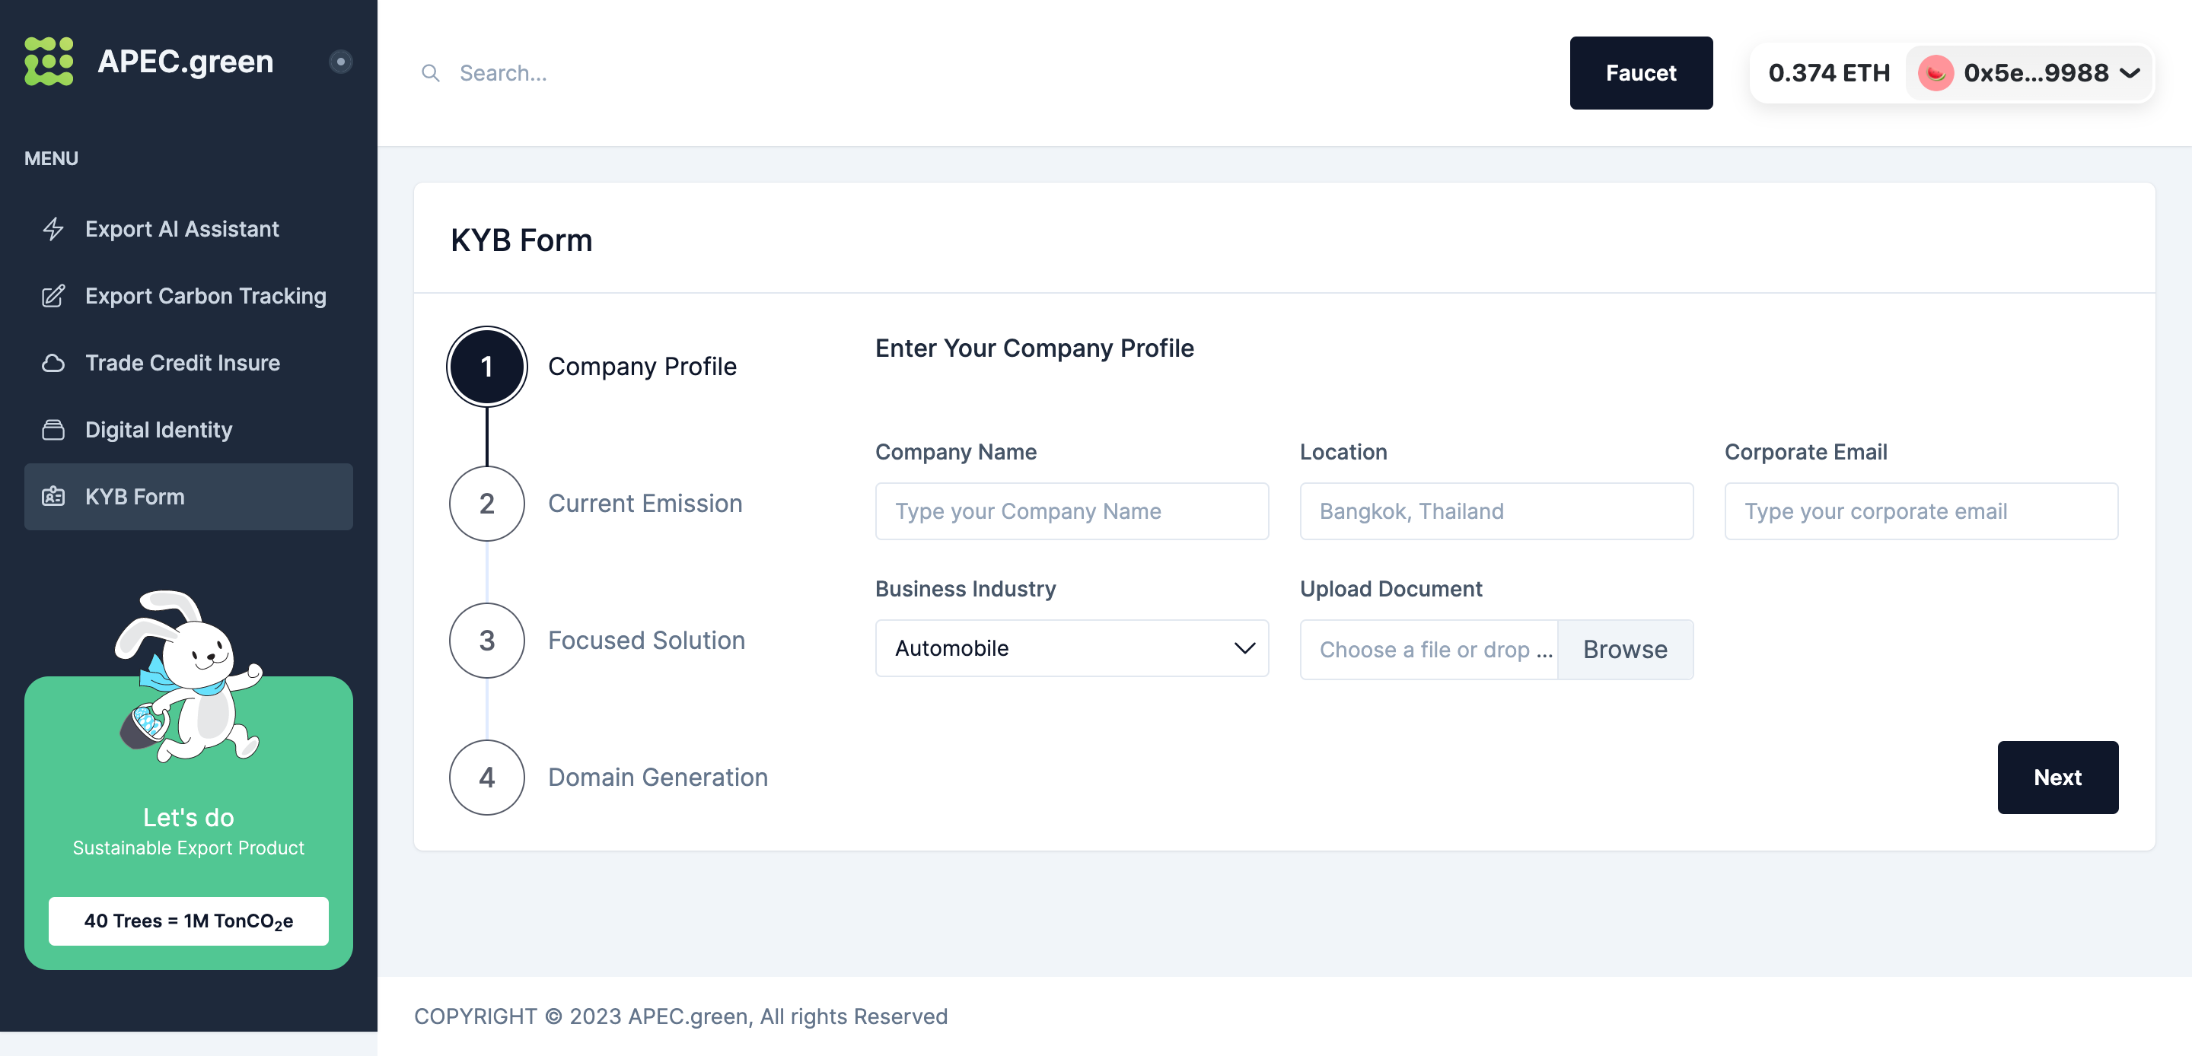Screen dimensions: 2192x1056
Task: Click the search magnifier icon
Action: (431, 73)
